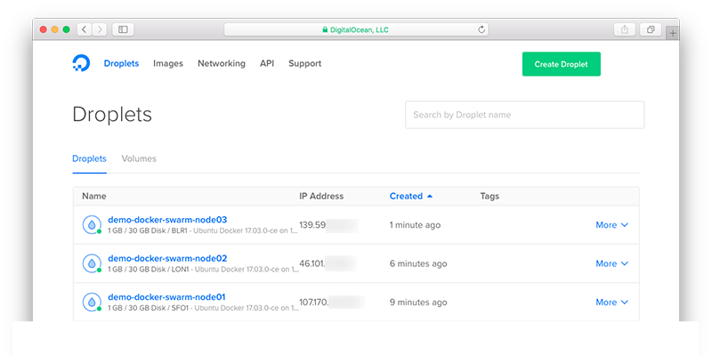Sort by the IP Address column header
Viewport: 712px width, 356px height.
coord(321,196)
